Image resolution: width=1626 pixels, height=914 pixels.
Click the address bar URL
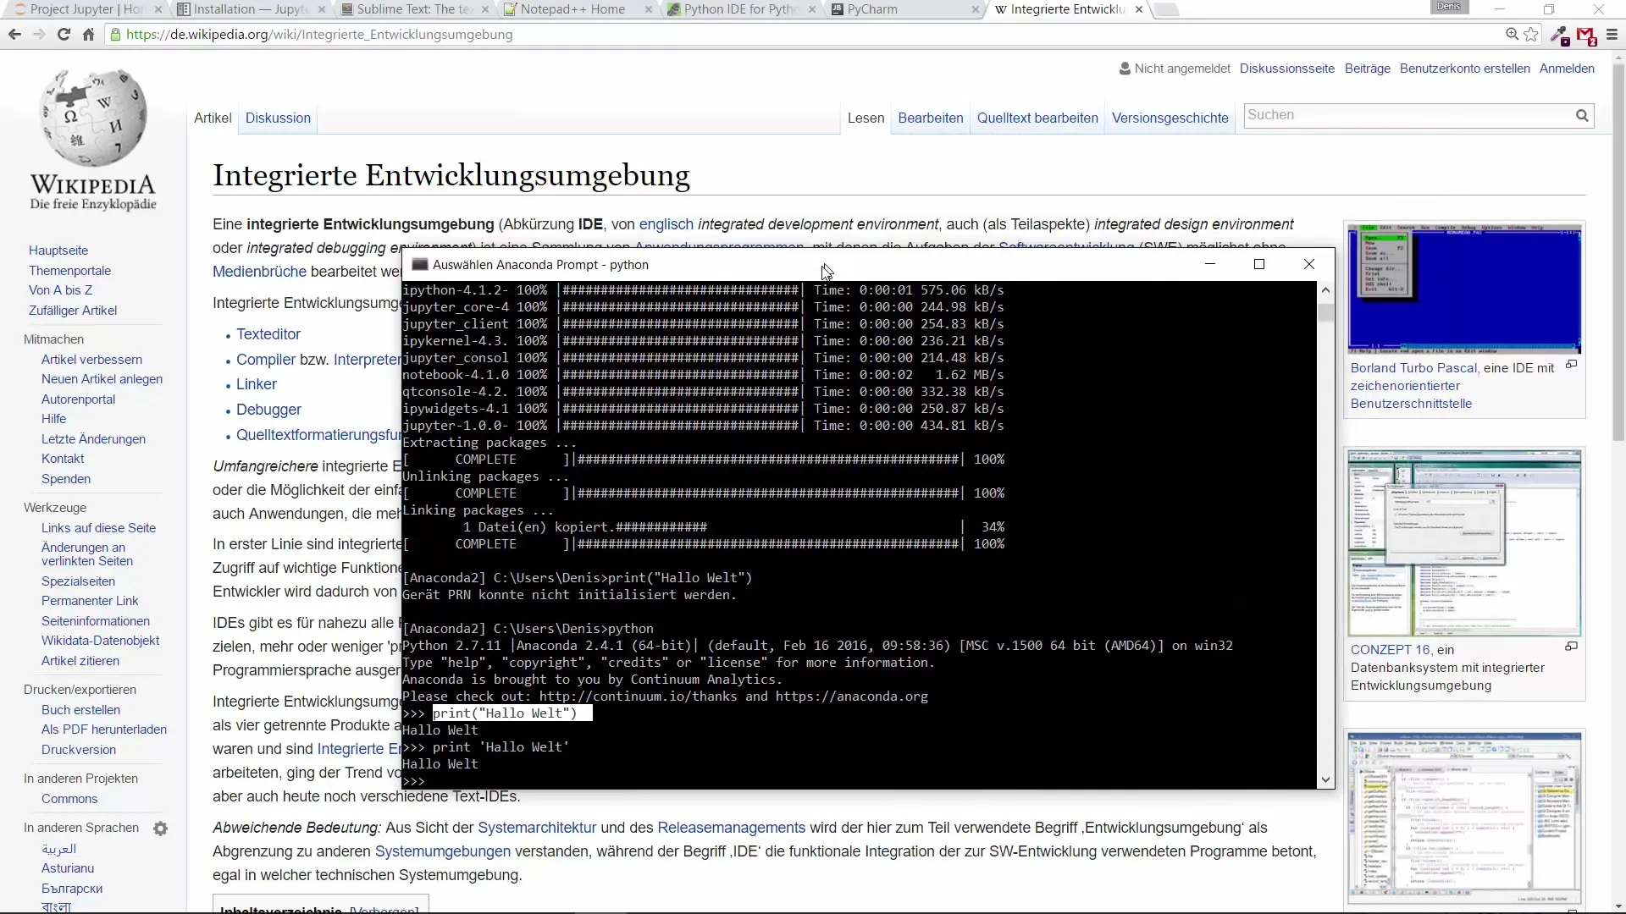[319, 35]
